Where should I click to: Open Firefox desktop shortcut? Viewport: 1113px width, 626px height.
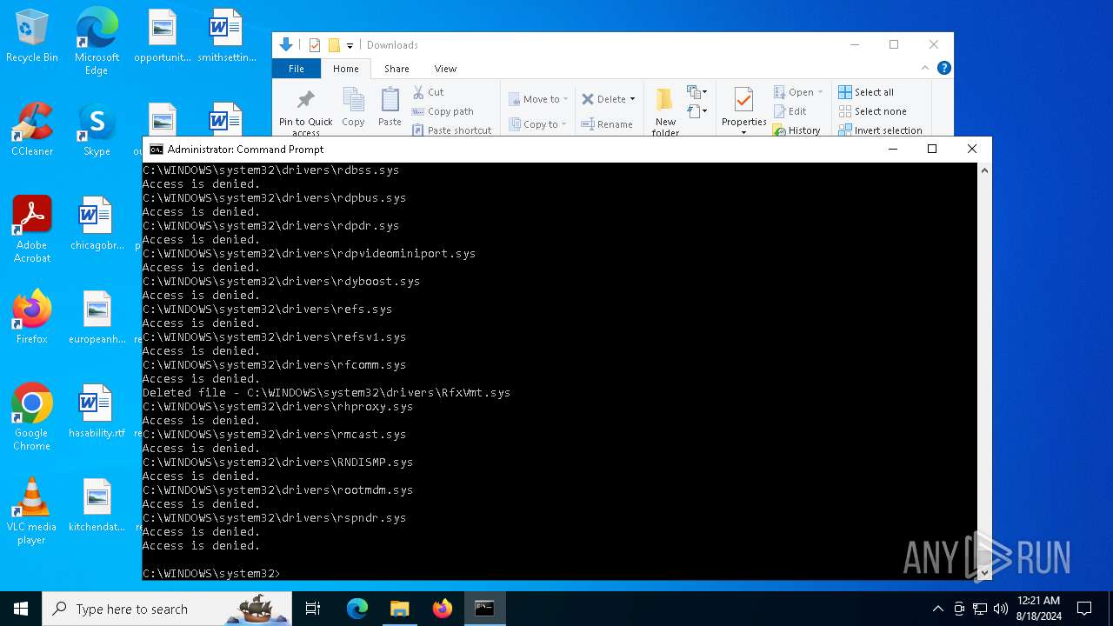32,317
